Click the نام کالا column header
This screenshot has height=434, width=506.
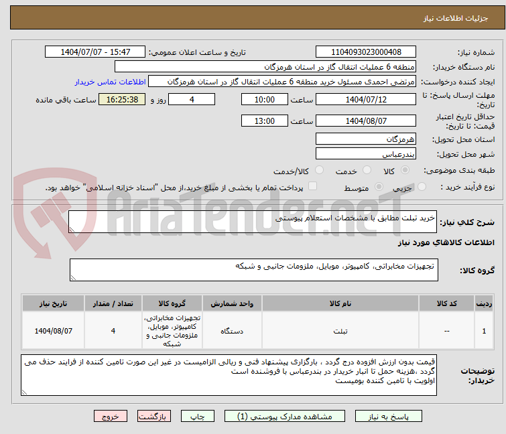(340, 303)
